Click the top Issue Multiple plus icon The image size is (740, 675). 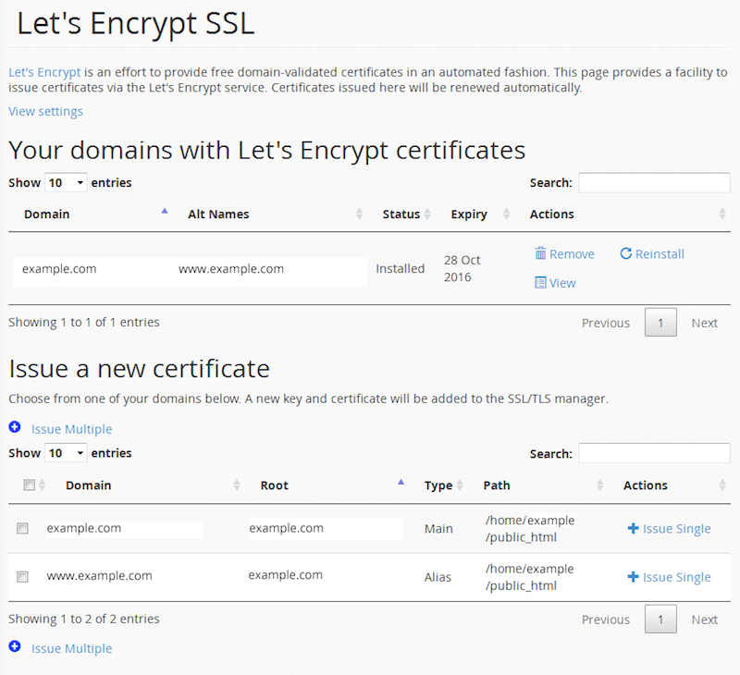(15, 428)
